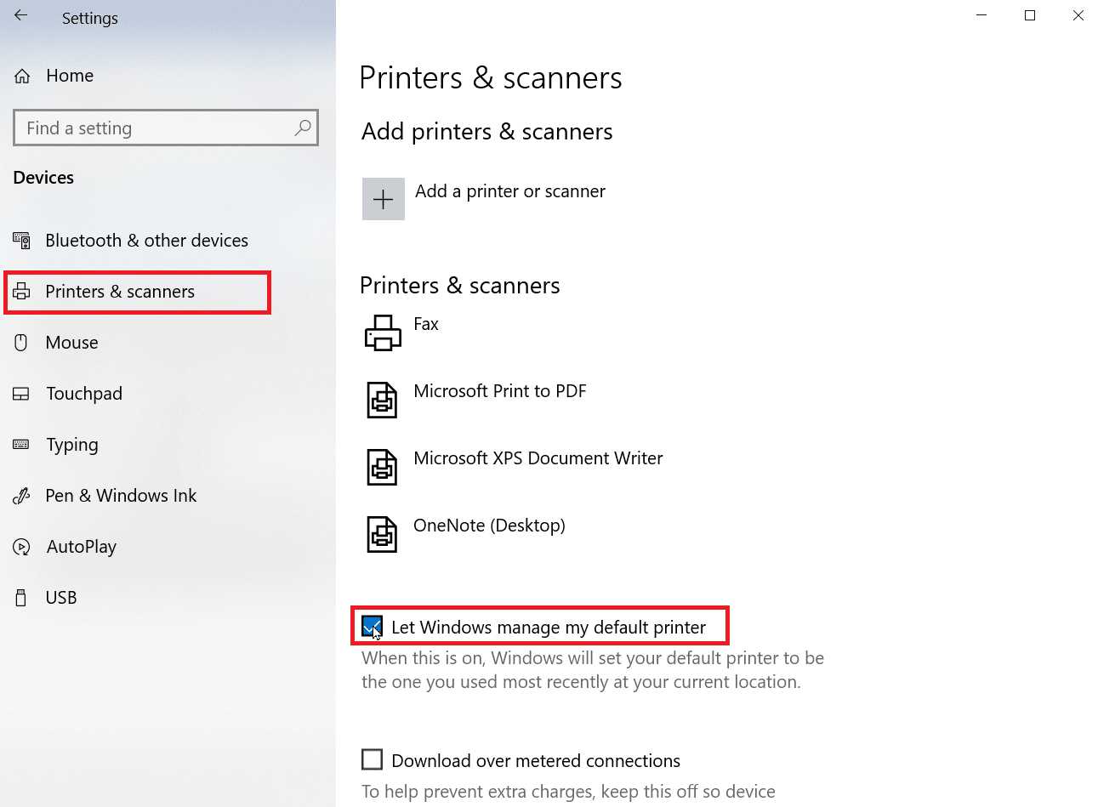
Task: Select the Fax device entry
Action: click(x=426, y=324)
